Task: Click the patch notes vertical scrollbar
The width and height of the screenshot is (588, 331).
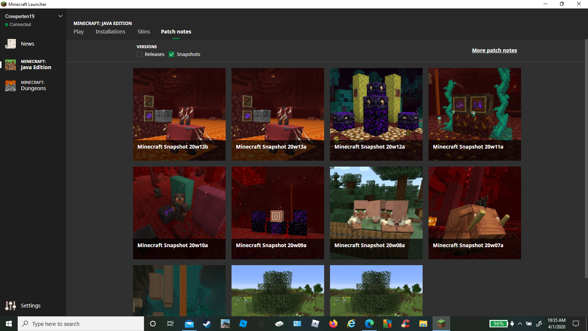Action: point(586,159)
